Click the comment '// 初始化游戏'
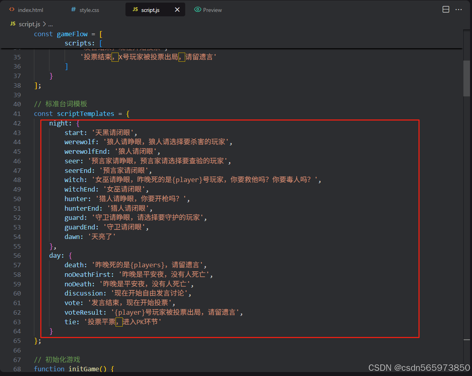 coord(57,360)
